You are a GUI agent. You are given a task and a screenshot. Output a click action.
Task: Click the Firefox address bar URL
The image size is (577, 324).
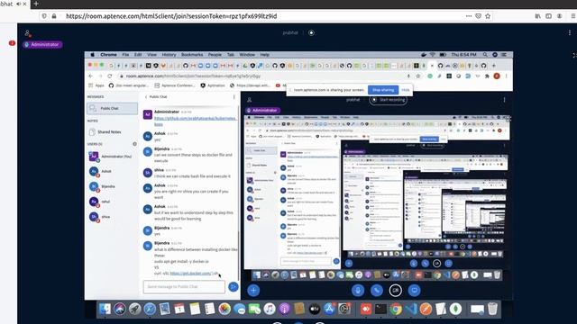171,16
